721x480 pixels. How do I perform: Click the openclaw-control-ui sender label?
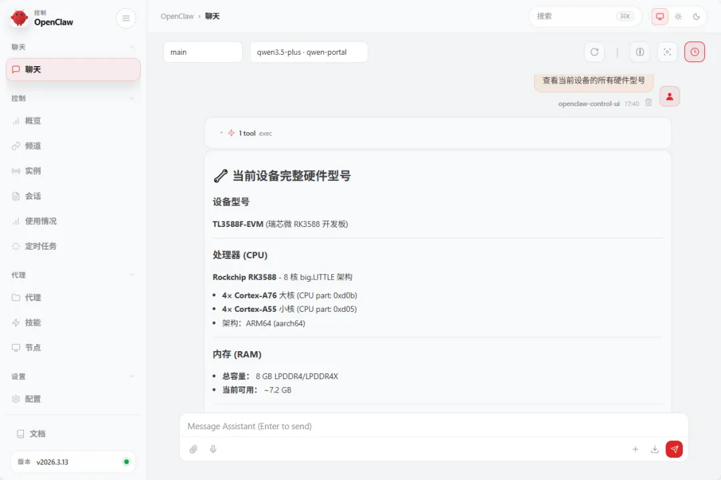pyautogui.click(x=589, y=104)
